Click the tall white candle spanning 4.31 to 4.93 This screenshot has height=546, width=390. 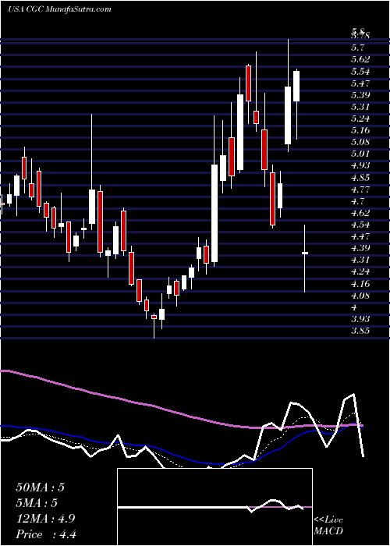point(214,213)
